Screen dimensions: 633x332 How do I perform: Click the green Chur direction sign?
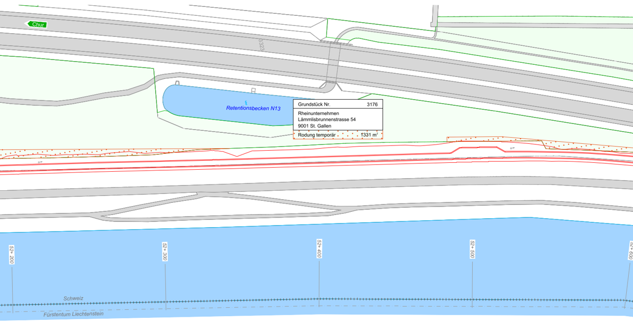click(x=37, y=24)
